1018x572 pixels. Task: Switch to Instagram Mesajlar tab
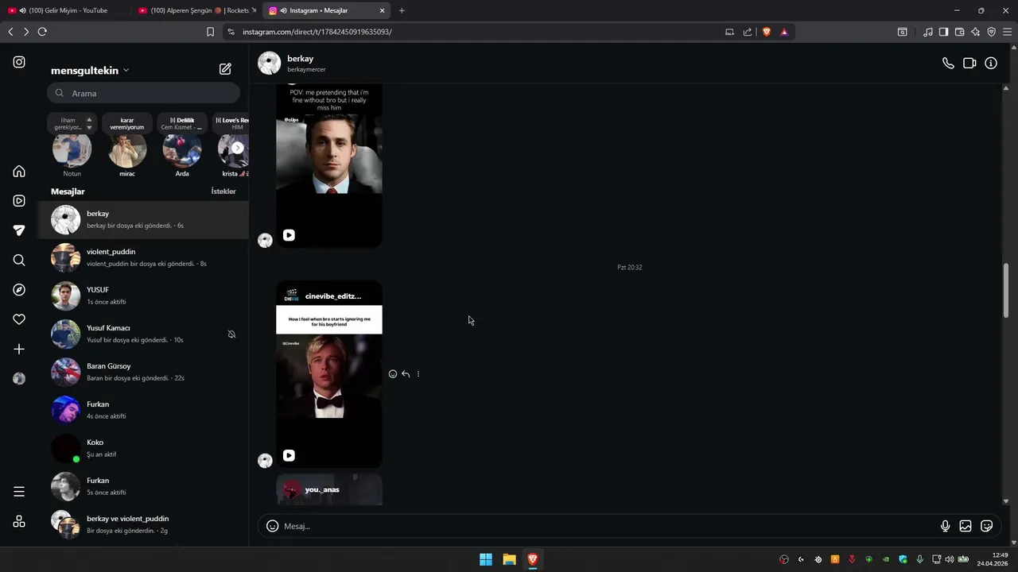[327, 10]
